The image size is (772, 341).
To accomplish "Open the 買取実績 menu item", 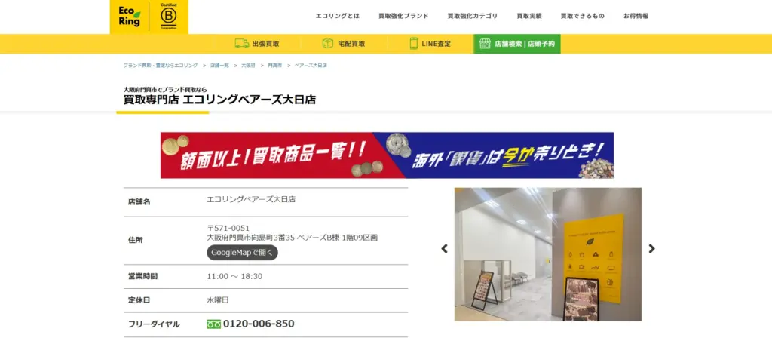I will click(x=528, y=16).
